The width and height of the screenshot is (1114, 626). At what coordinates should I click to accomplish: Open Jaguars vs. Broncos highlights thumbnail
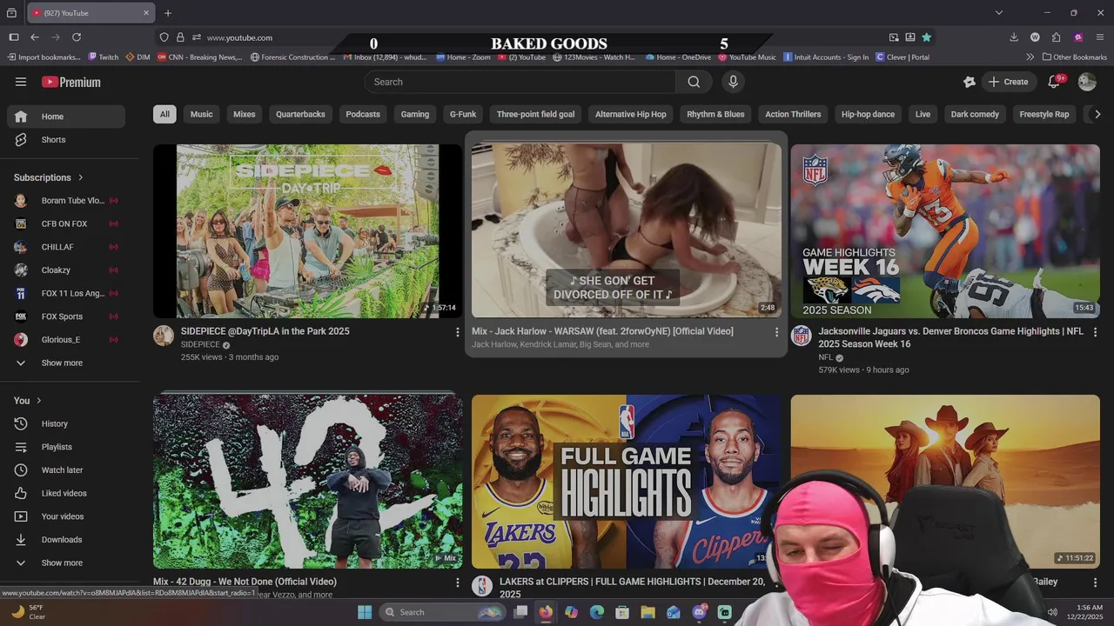click(945, 231)
